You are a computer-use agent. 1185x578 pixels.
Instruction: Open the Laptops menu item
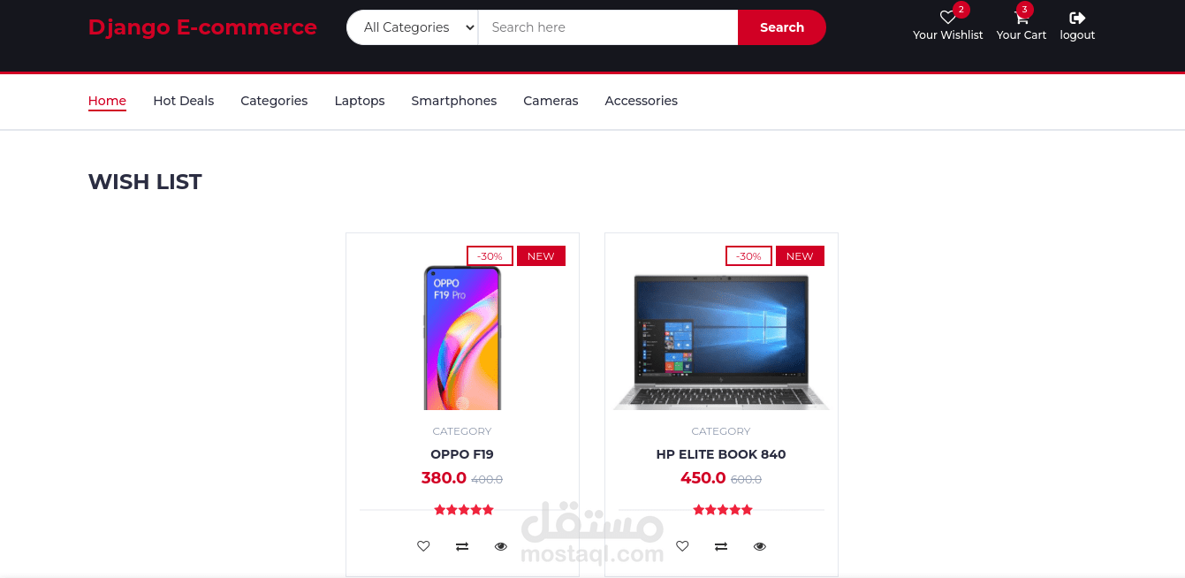360,101
